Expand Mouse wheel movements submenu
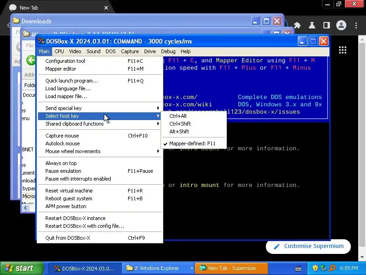The width and height of the screenshot is (366, 275). (x=100, y=151)
